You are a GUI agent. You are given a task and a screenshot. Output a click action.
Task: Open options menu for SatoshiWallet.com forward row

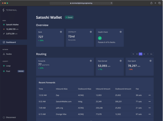click(x=150, y=102)
